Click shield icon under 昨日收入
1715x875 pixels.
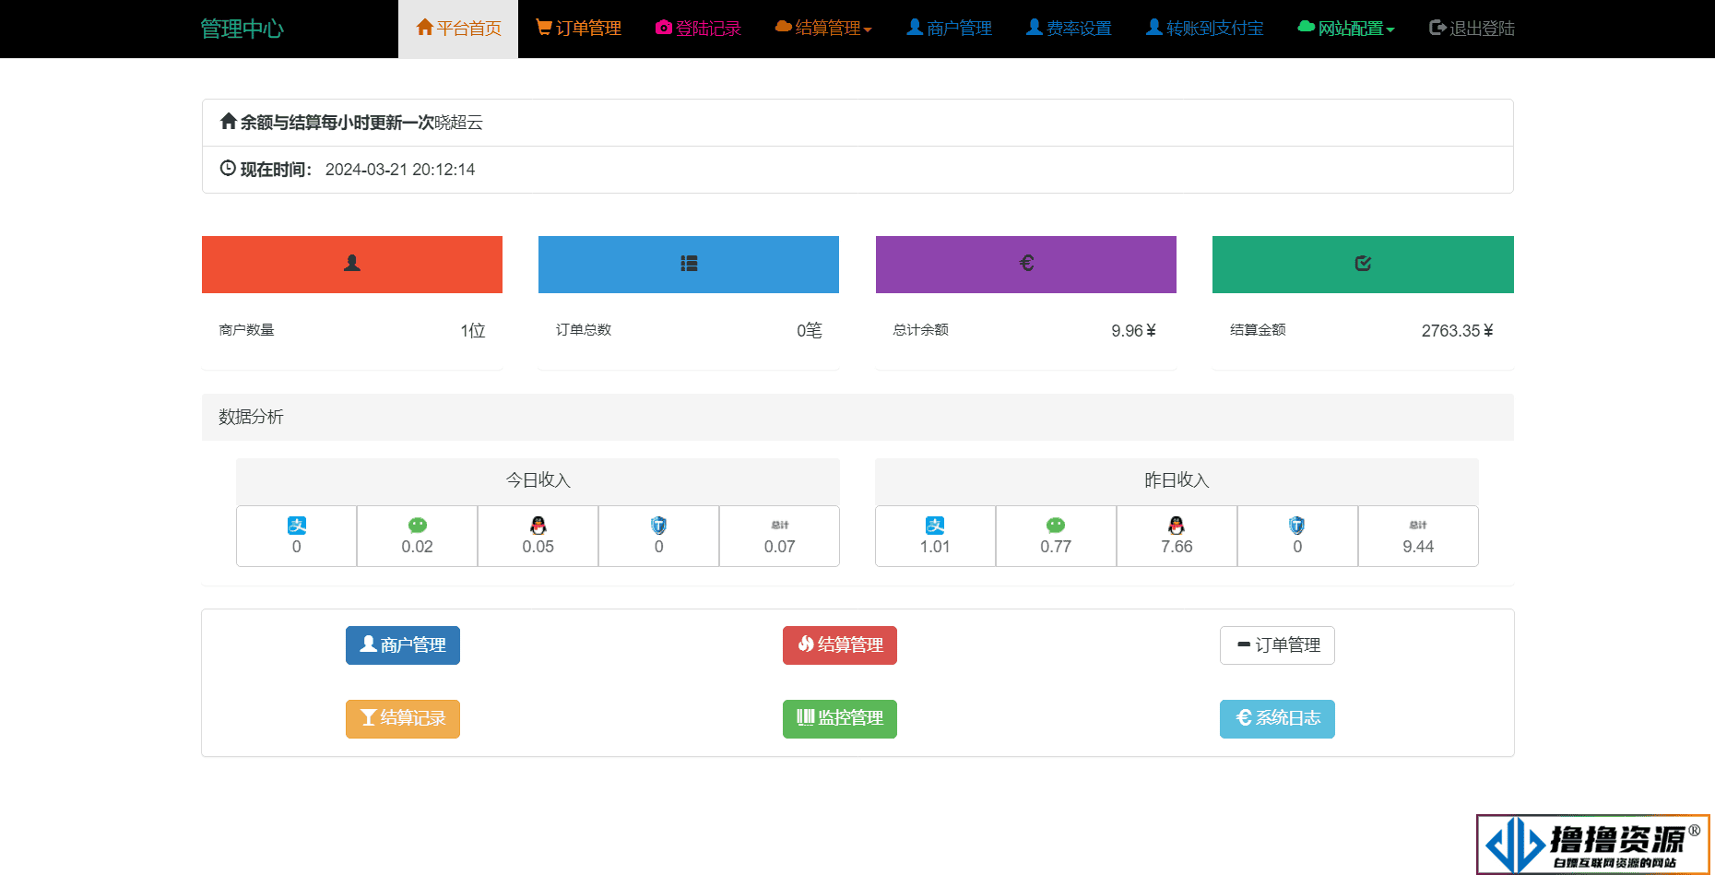point(1297,526)
